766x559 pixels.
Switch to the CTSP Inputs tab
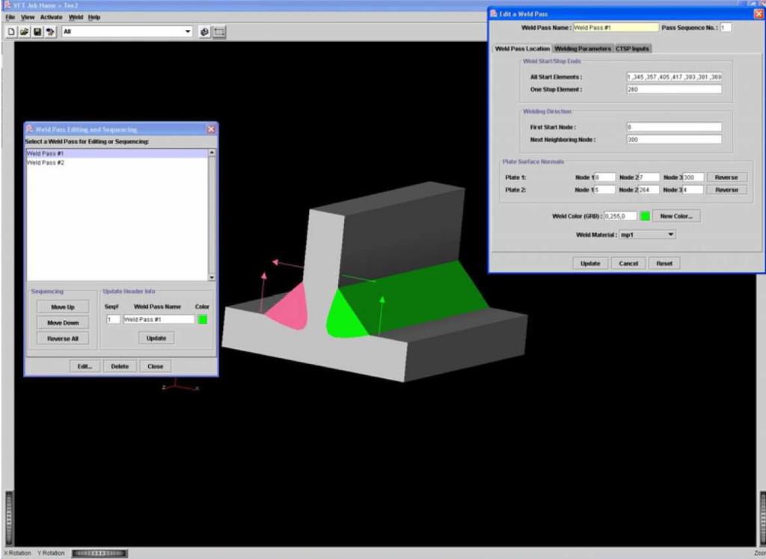pyautogui.click(x=632, y=49)
